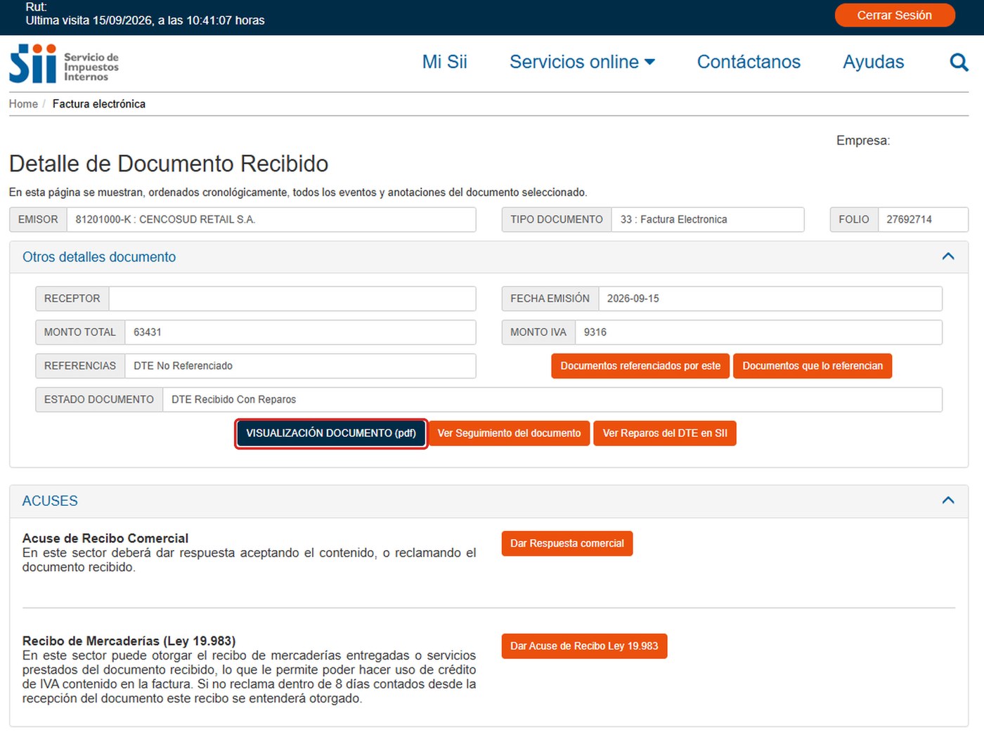
Task: Click Acuse de Recibo Comercial title
Action: (105, 538)
